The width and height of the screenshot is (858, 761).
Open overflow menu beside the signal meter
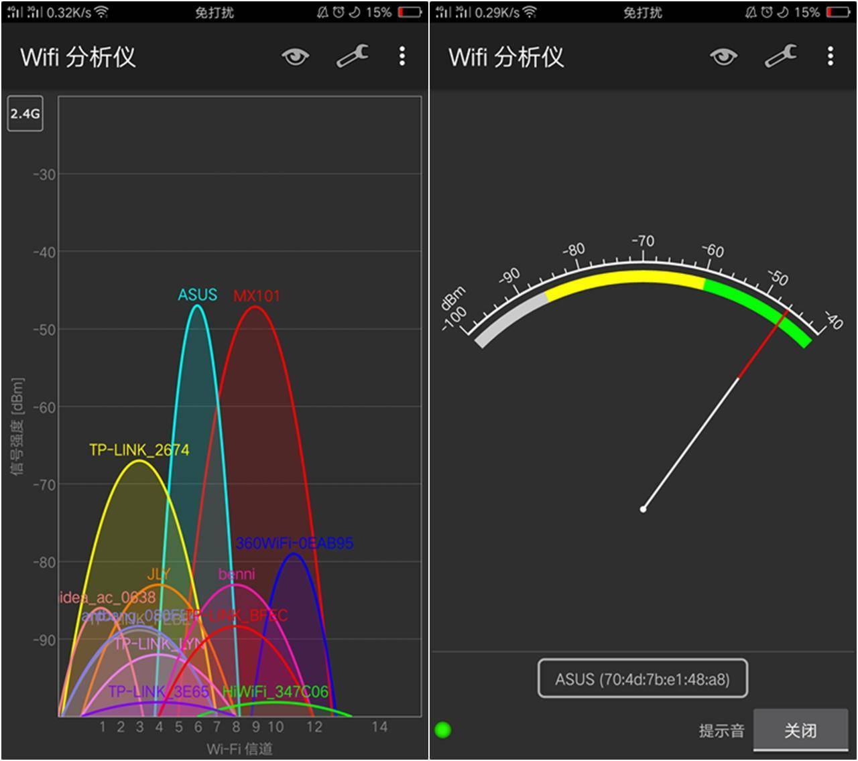pos(830,57)
